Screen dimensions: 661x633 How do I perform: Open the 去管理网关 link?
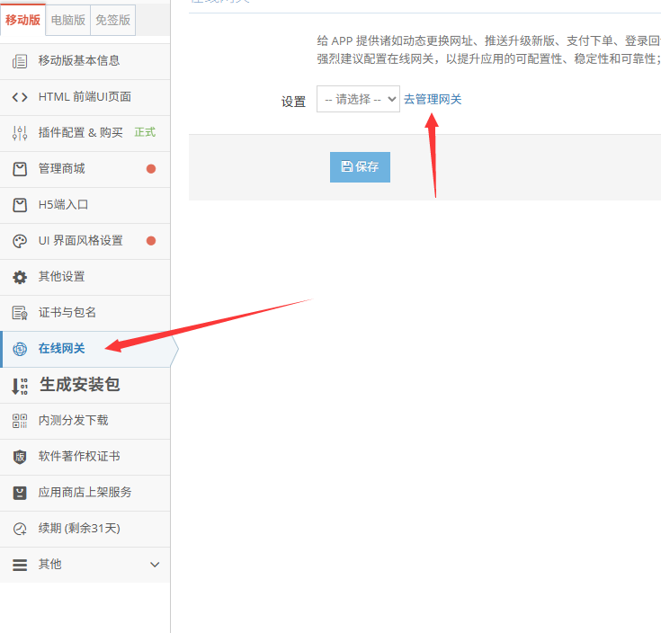click(433, 99)
